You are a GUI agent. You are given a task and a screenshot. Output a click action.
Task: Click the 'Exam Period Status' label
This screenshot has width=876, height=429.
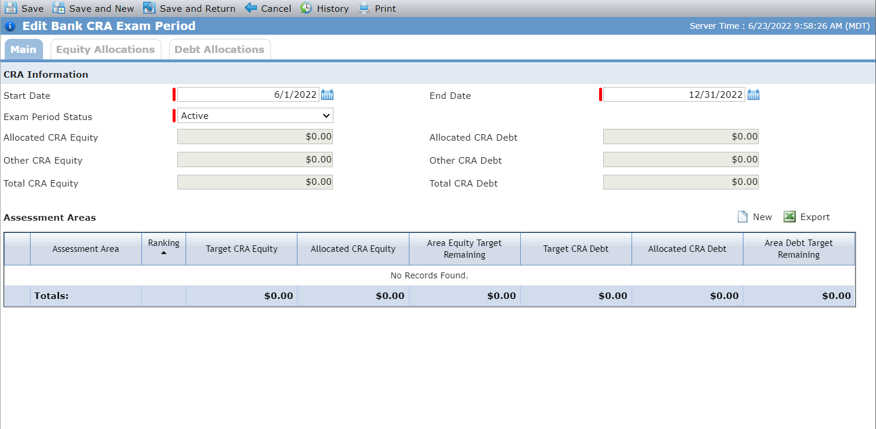coord(48,117)
